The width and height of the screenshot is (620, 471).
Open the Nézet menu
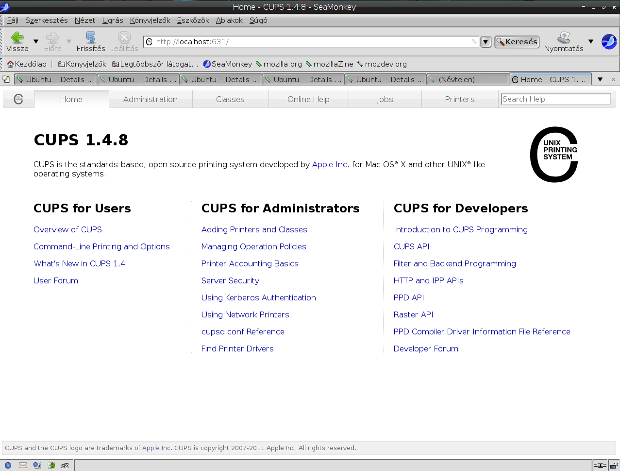click(x=85, y=20)
